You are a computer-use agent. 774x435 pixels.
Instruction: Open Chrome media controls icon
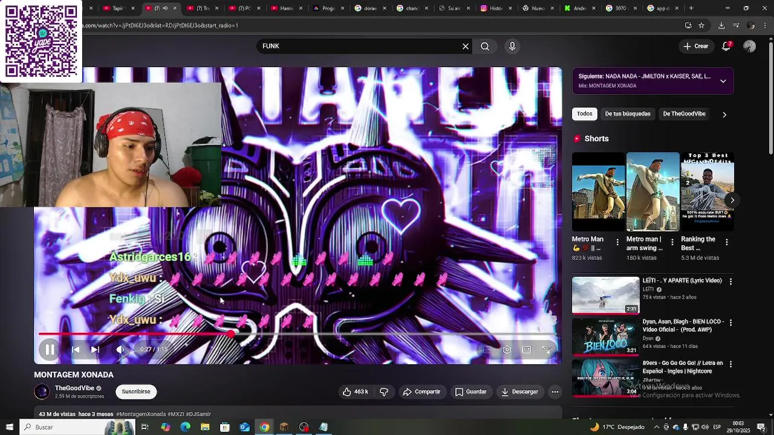[x=736, y=25]
